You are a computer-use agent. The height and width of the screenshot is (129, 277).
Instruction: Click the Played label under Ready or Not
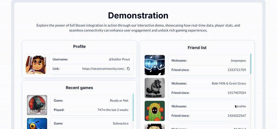point(59,110)
